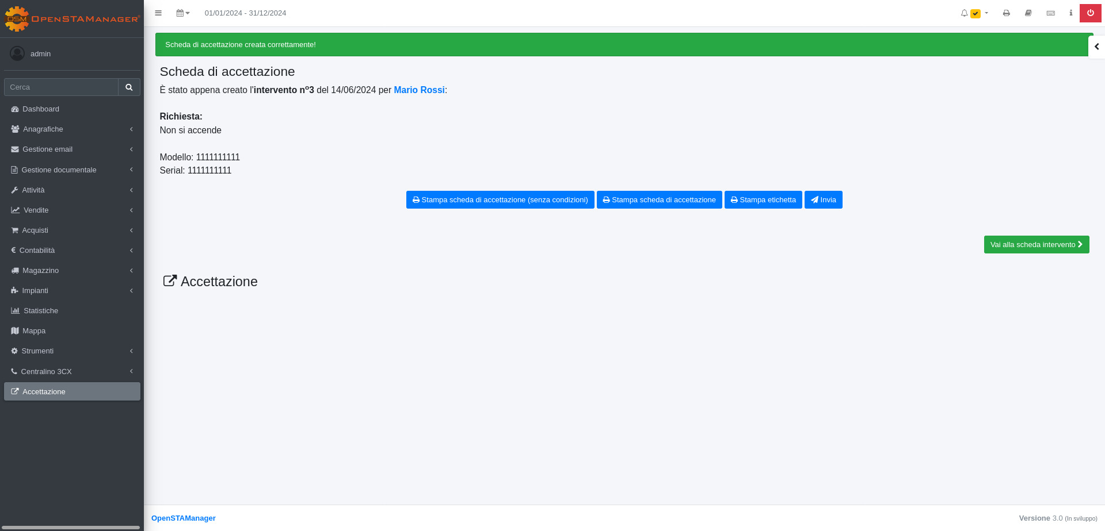Click the sidebar horizontal scrollbar

(71, 527)
